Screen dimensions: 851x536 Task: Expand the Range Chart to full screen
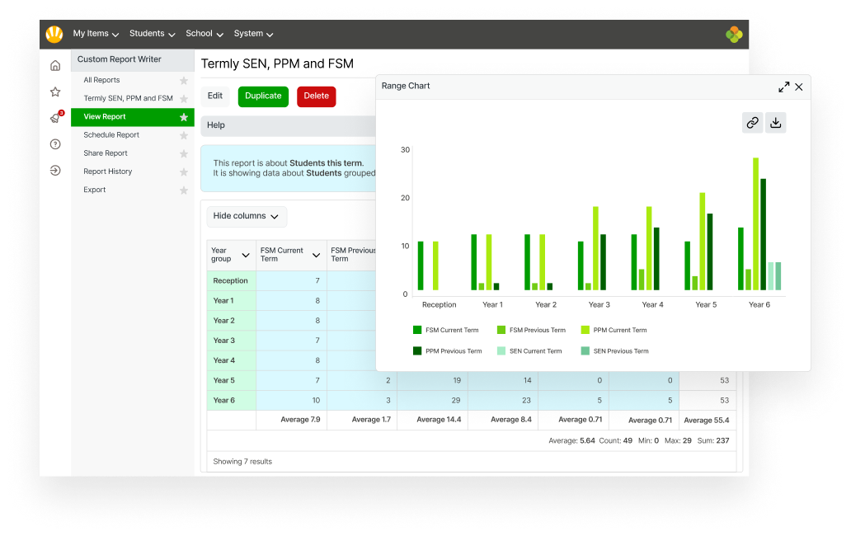(784, 86)
